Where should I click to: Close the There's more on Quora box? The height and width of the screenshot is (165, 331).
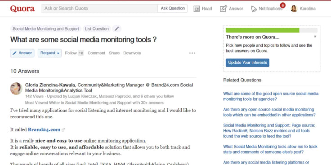click(x=315, y=36)
